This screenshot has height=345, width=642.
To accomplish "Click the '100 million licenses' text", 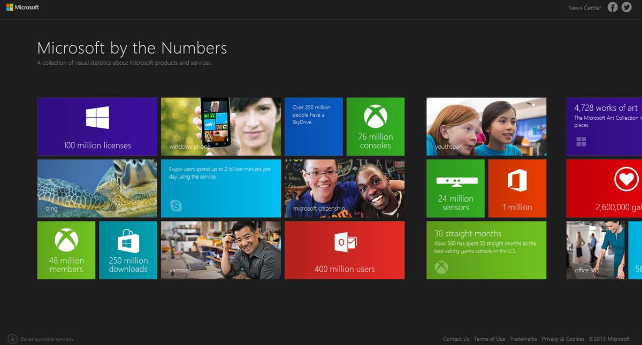I will 97,145.
